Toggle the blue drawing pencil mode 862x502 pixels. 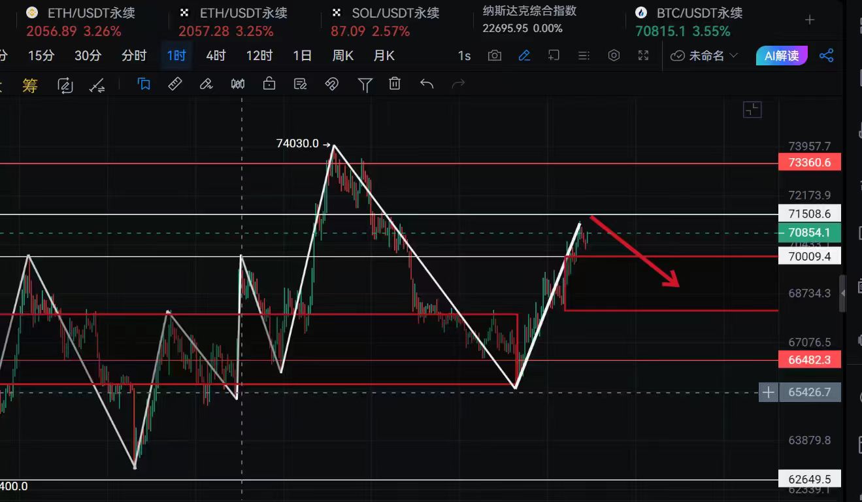point(524,56)
